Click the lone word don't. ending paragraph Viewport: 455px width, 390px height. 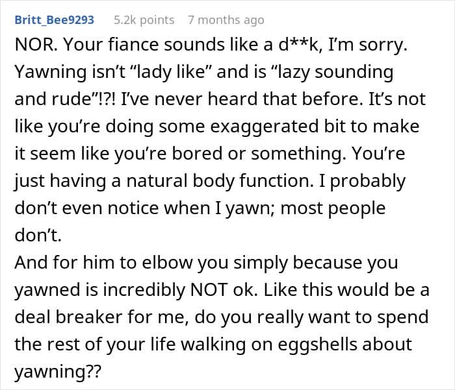point(38,236)
